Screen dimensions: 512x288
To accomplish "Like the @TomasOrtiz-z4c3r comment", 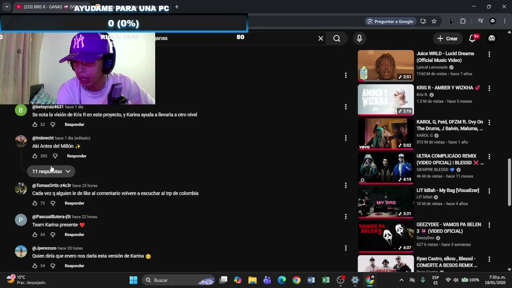I will [x=35, y=203].
